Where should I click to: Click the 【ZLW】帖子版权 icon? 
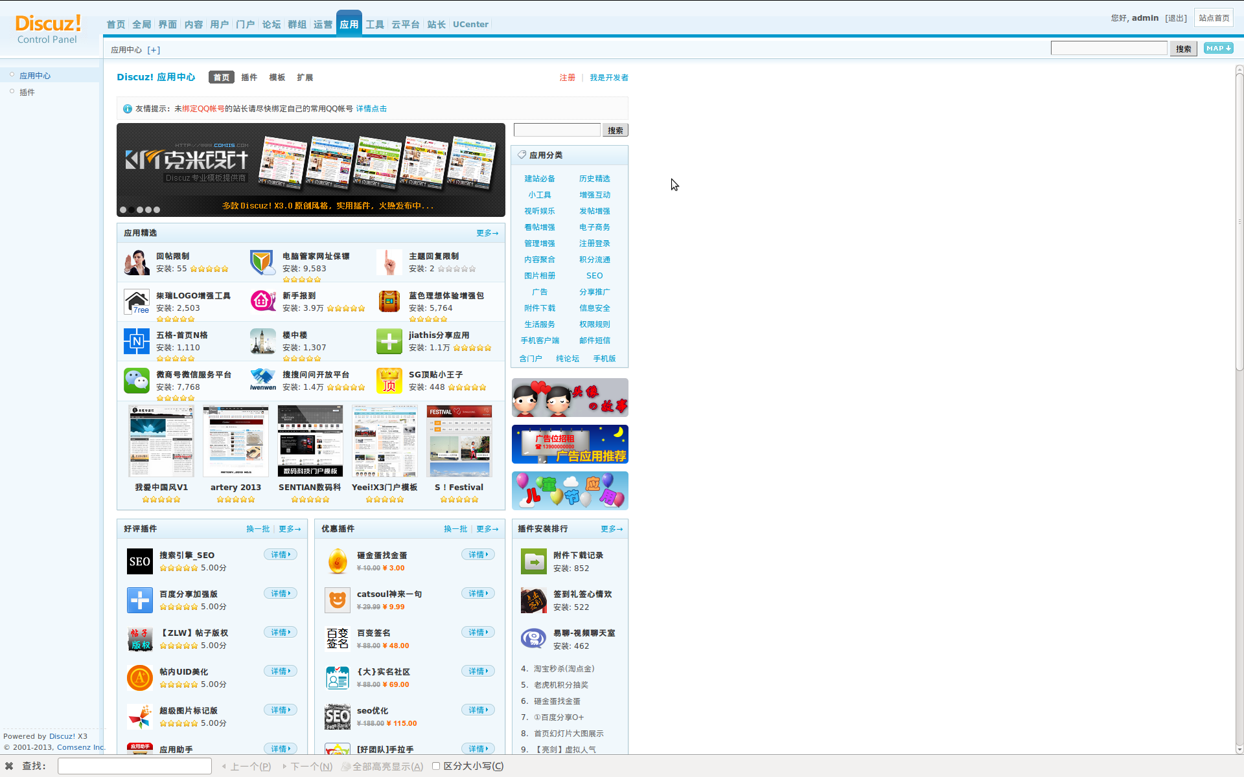click(x=140, y=639)
